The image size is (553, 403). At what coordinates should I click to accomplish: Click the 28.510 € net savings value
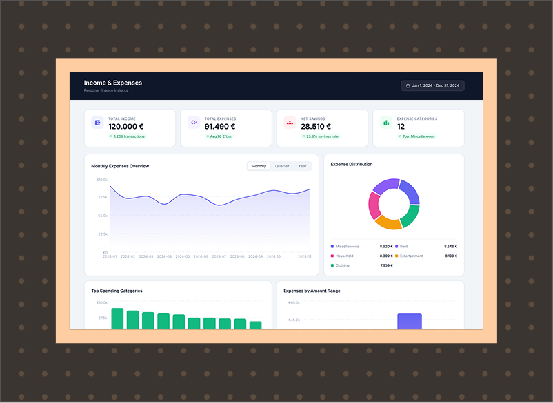(316, 127)
